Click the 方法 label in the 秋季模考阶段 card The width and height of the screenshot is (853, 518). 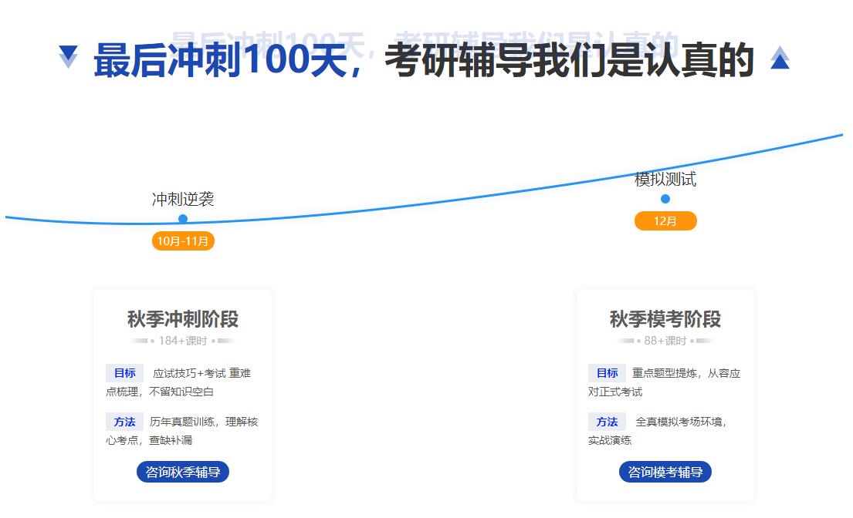click(x=607, y=421)
